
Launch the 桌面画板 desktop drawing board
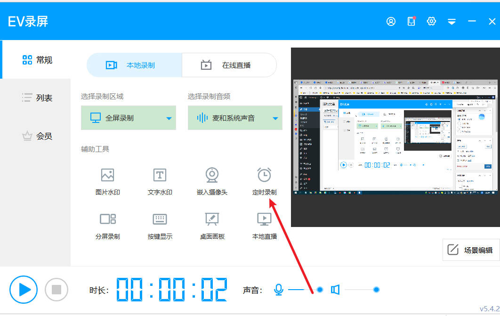(212, 225)
